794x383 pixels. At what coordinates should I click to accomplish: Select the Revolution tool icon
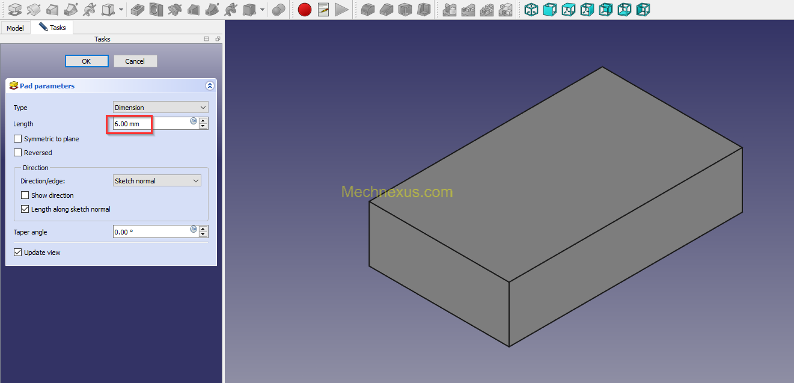[34, 10]
